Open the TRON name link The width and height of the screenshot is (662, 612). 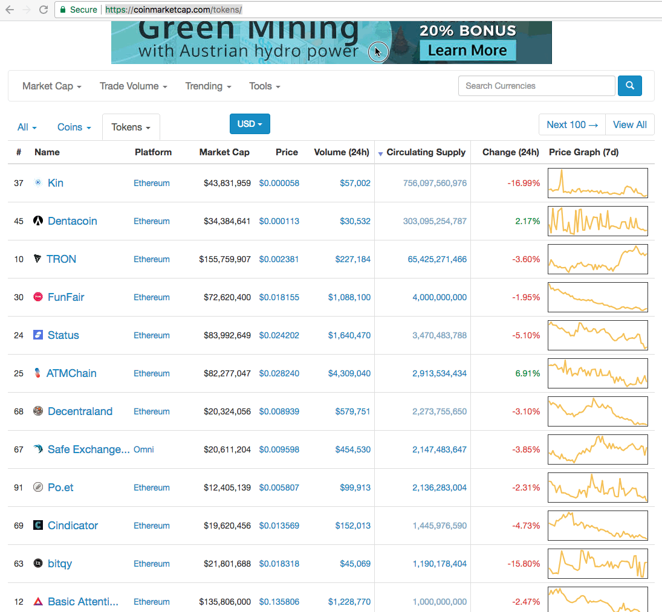61,259
